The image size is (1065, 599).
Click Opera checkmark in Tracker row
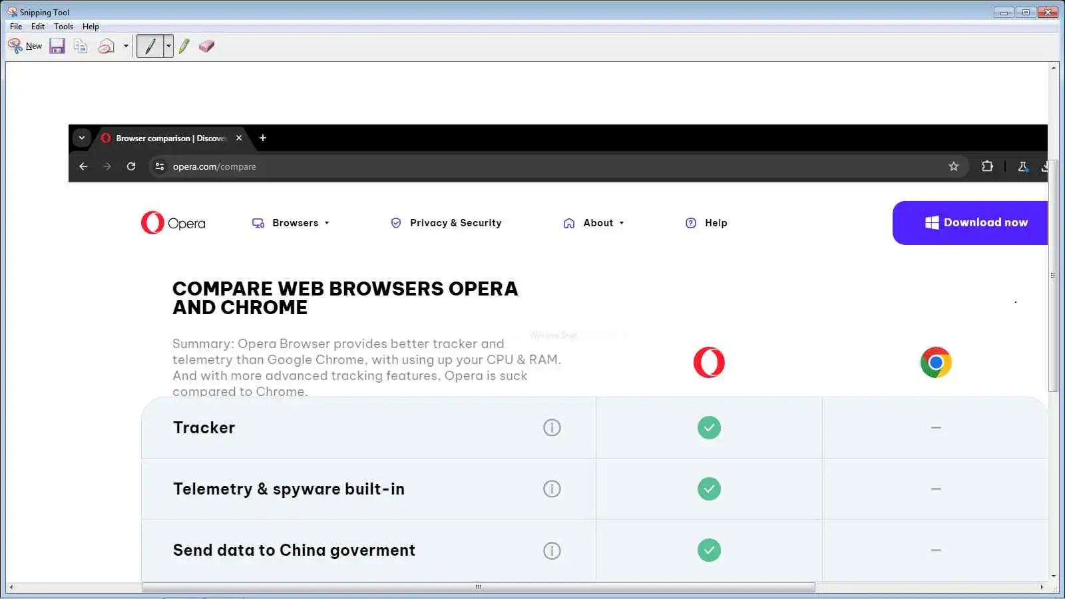pos(709,427)
